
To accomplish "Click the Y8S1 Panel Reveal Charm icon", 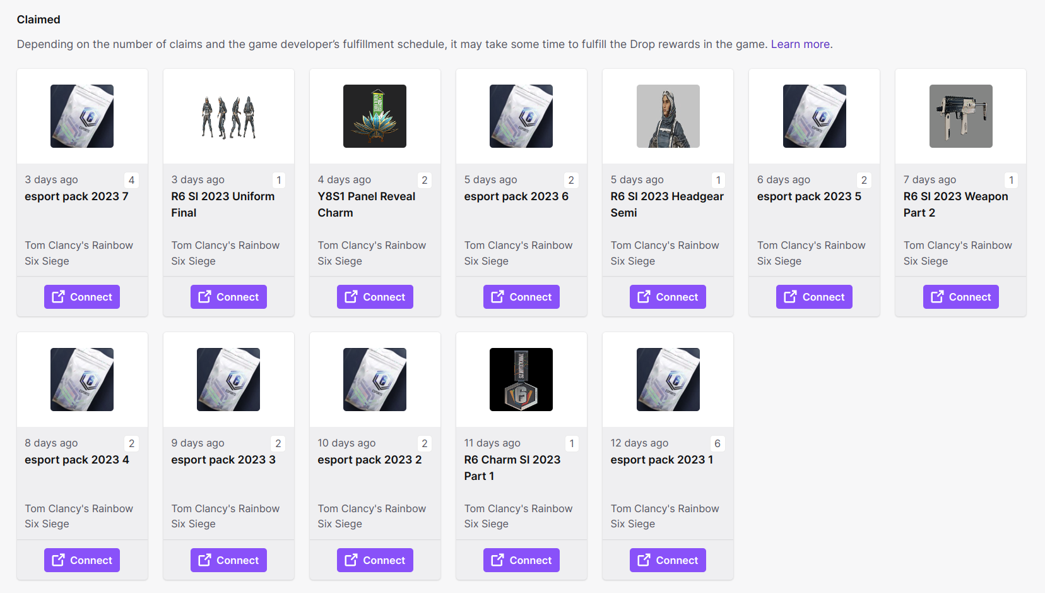I will [375, 116].
